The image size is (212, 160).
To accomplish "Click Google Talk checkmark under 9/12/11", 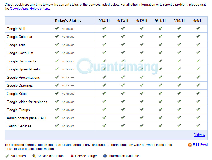I will coord(142,45).
